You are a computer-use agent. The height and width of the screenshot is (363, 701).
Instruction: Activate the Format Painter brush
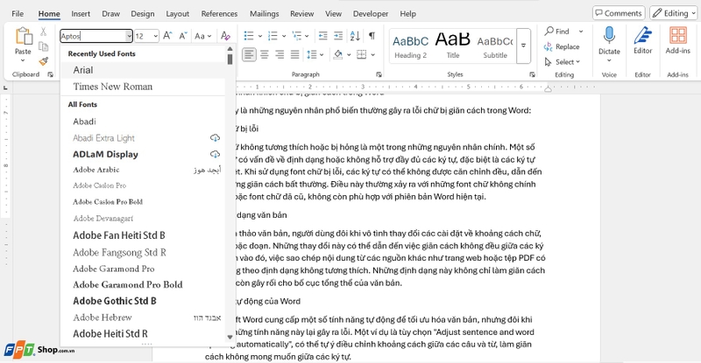(x=43, y=61)
